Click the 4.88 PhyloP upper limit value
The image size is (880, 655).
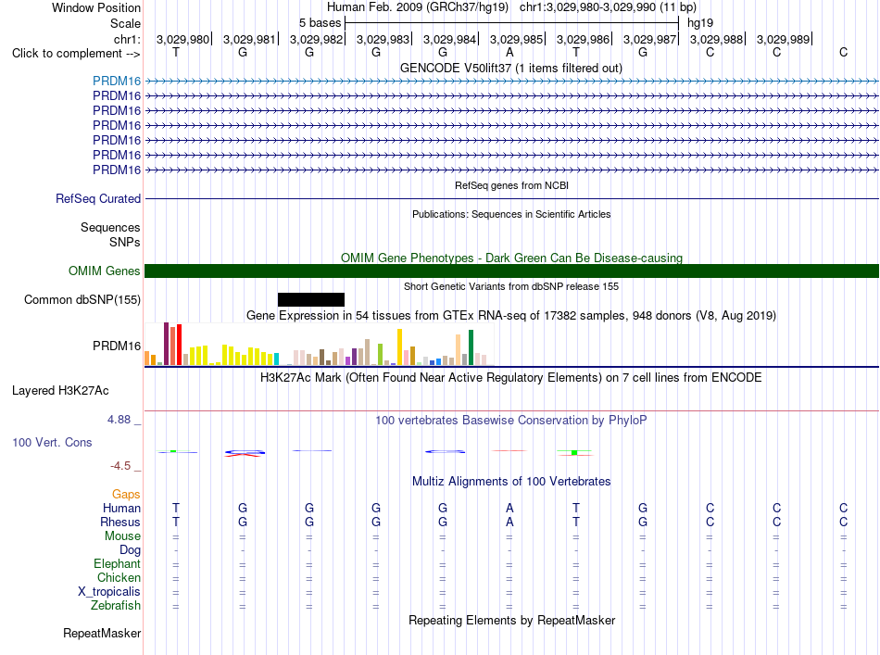tap(119, 420)
